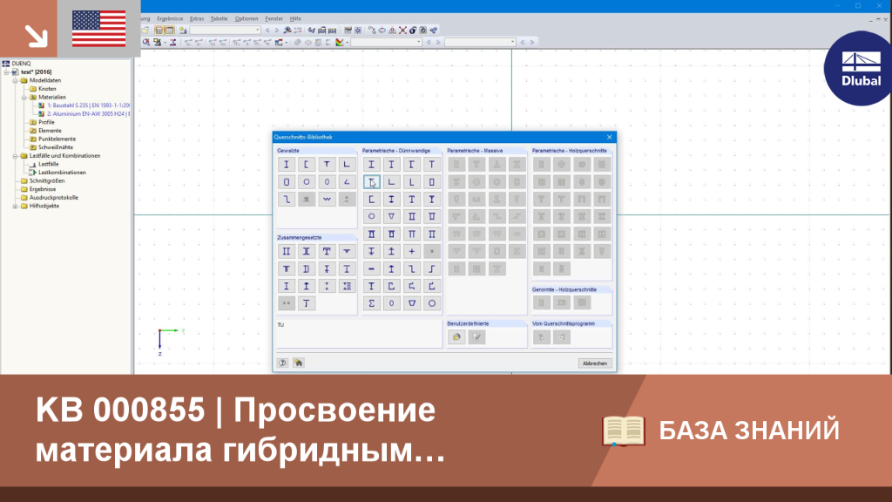The width and height of the screenshot is (892, 502).
Task: Select the thin-walled triangle section icon
Action: [391, 217]
